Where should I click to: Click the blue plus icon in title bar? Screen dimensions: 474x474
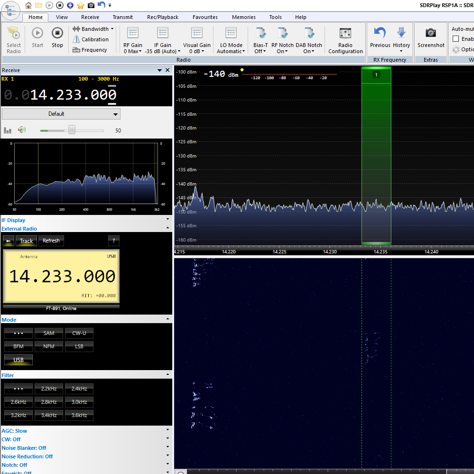point(70,5)
